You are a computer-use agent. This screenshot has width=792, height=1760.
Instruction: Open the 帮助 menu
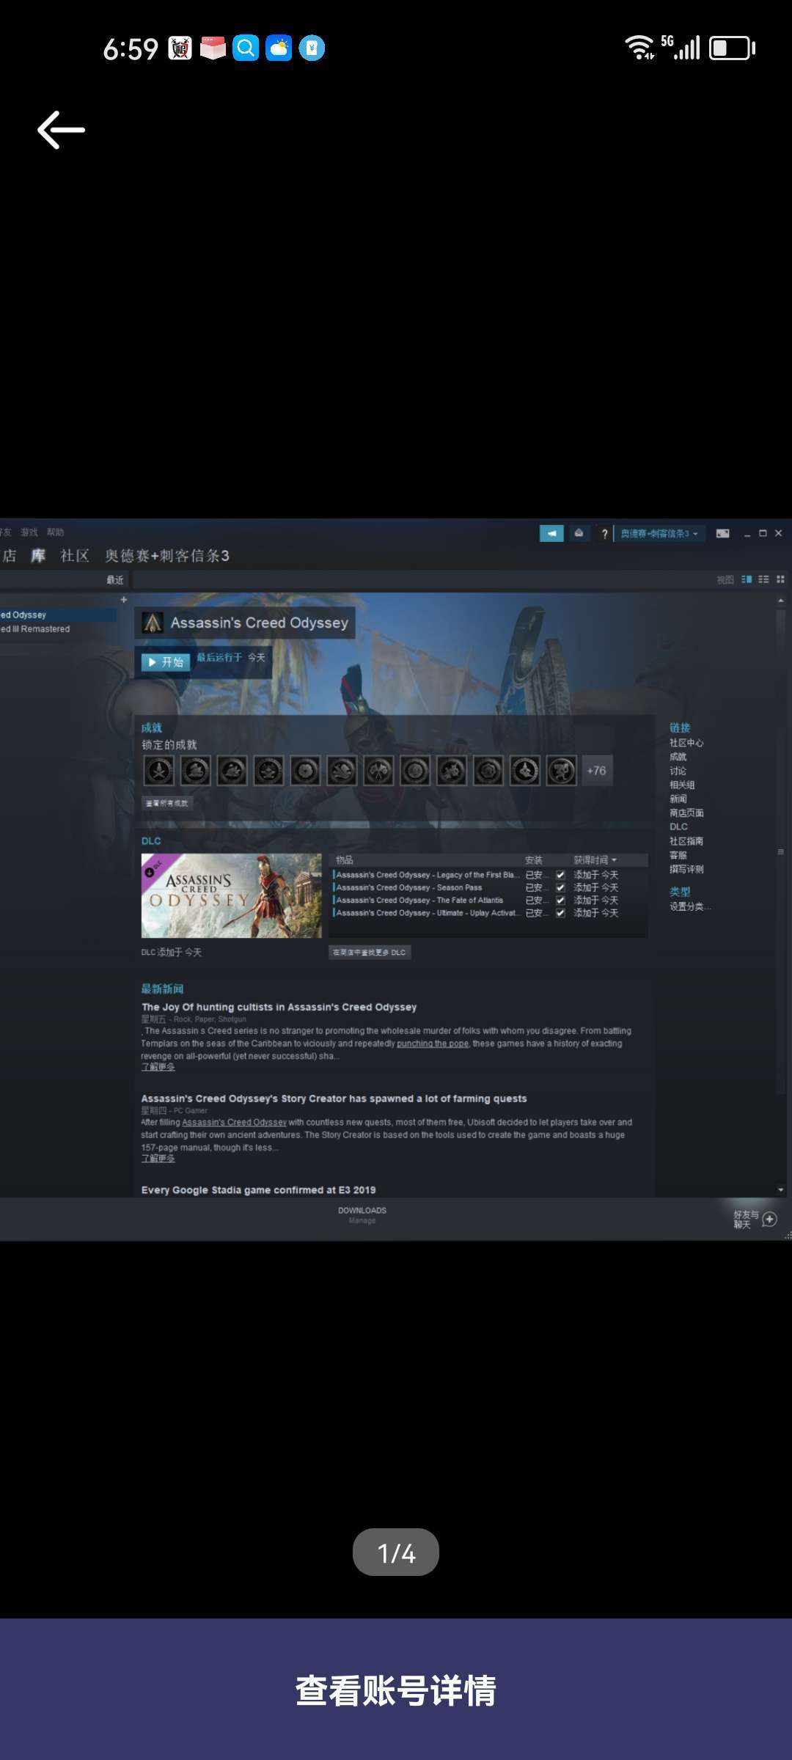click(55, 532)
